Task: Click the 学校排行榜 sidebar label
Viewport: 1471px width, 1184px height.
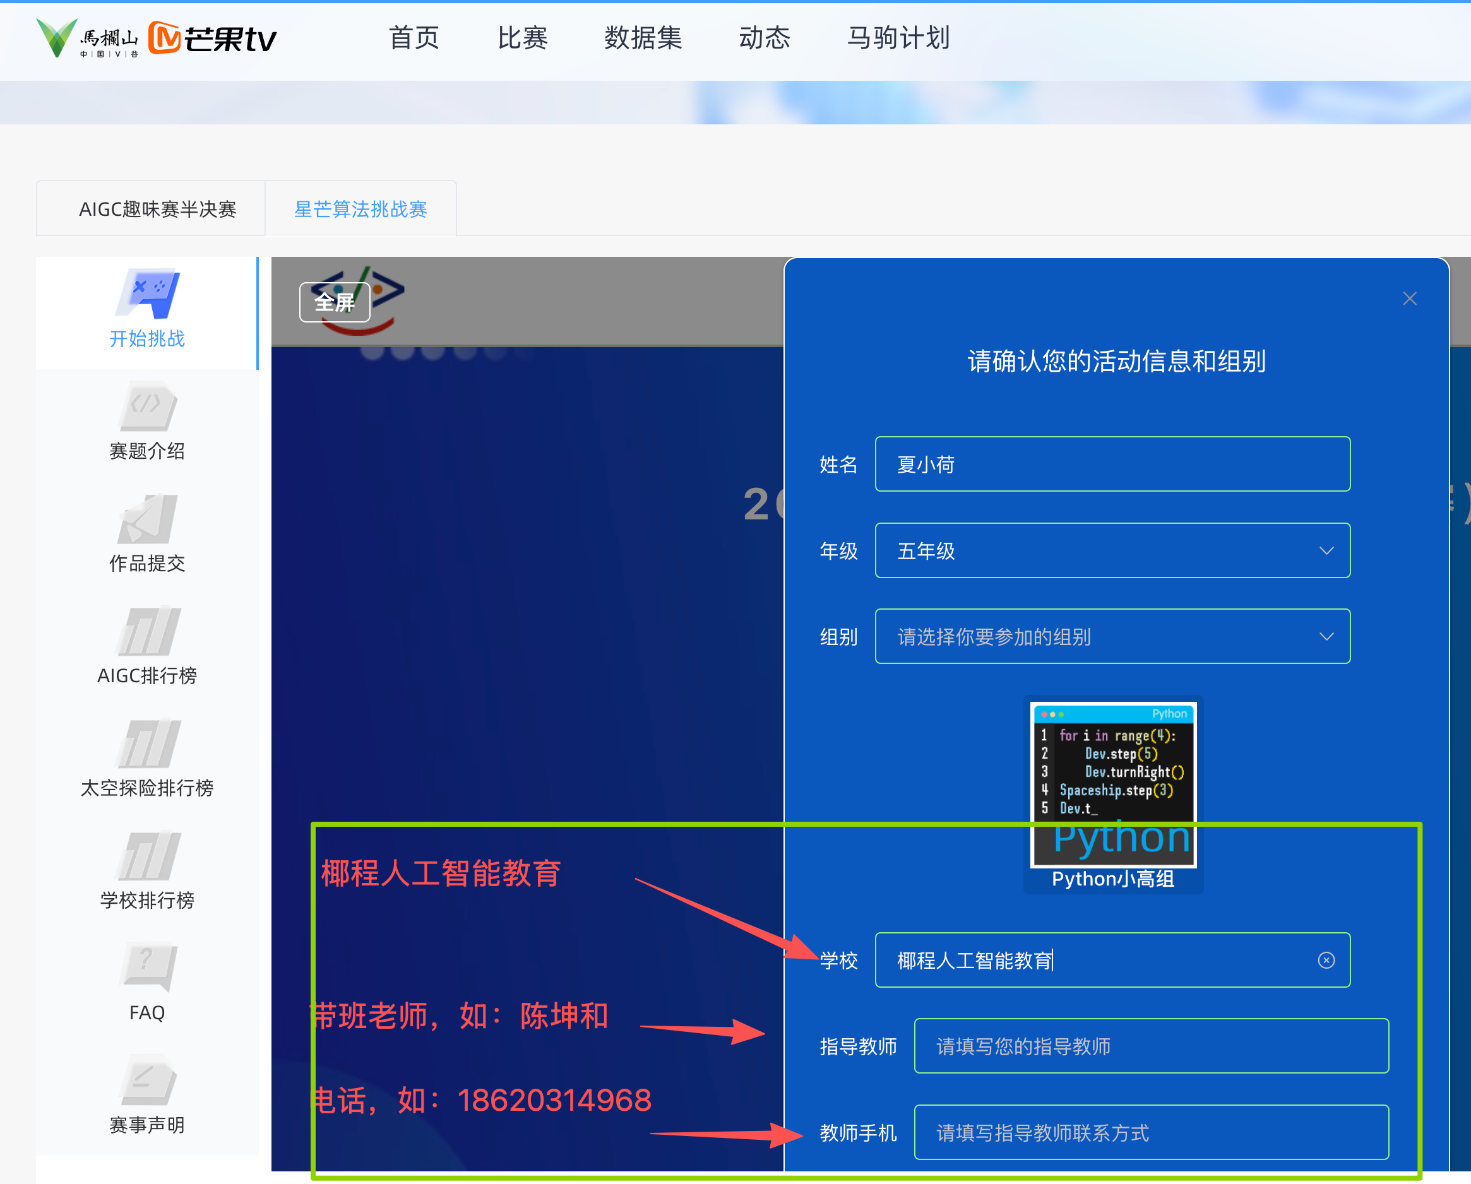Action: [x=147, y=901]
